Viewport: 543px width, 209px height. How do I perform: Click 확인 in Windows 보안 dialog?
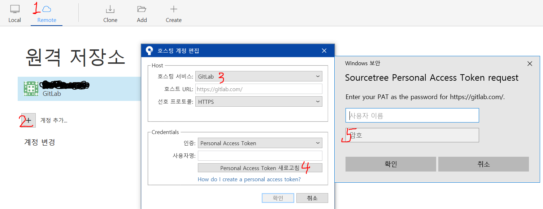click(391, 164)
